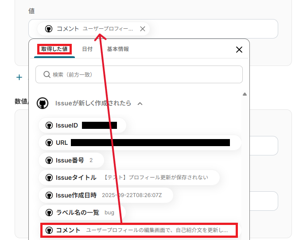Open the 日付 tab
307x240 pixels.
[x=87, y=49]
